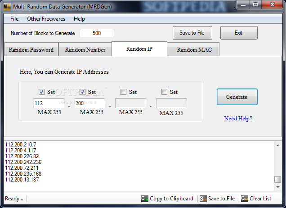Select the 112.200.4.117 entry
Viewport: 286px width, 208px height.
(21, 150)
